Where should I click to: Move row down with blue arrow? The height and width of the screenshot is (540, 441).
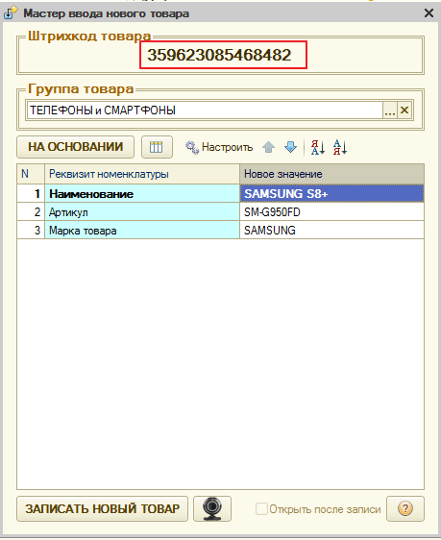coord(291,147)
